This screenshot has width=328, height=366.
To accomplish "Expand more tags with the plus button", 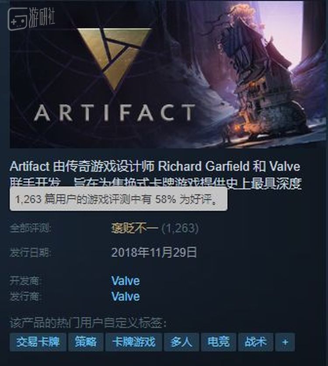I will click(x=285, y=342).
